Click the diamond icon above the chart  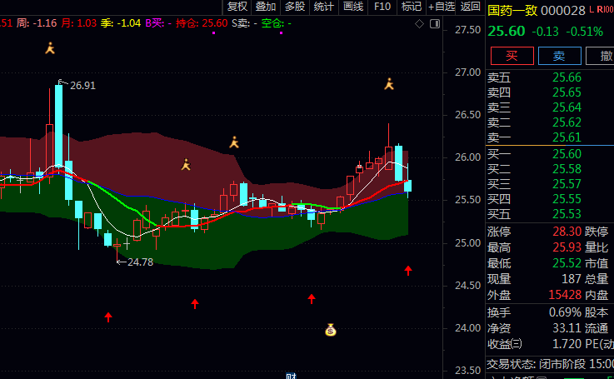pyautogui.click(x=419, y=24)
